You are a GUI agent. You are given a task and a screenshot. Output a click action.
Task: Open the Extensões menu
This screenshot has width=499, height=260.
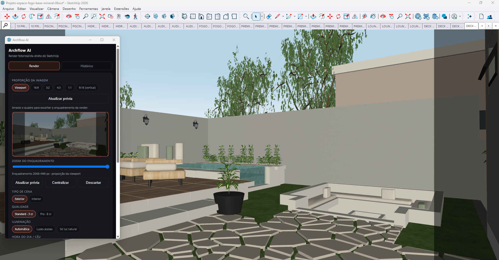pyautogui.click(x=121, y=9)
